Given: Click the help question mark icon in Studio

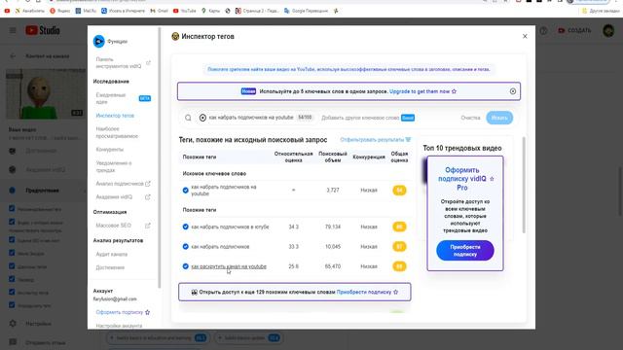Looking at the screenshot, I should click(543, 30).
